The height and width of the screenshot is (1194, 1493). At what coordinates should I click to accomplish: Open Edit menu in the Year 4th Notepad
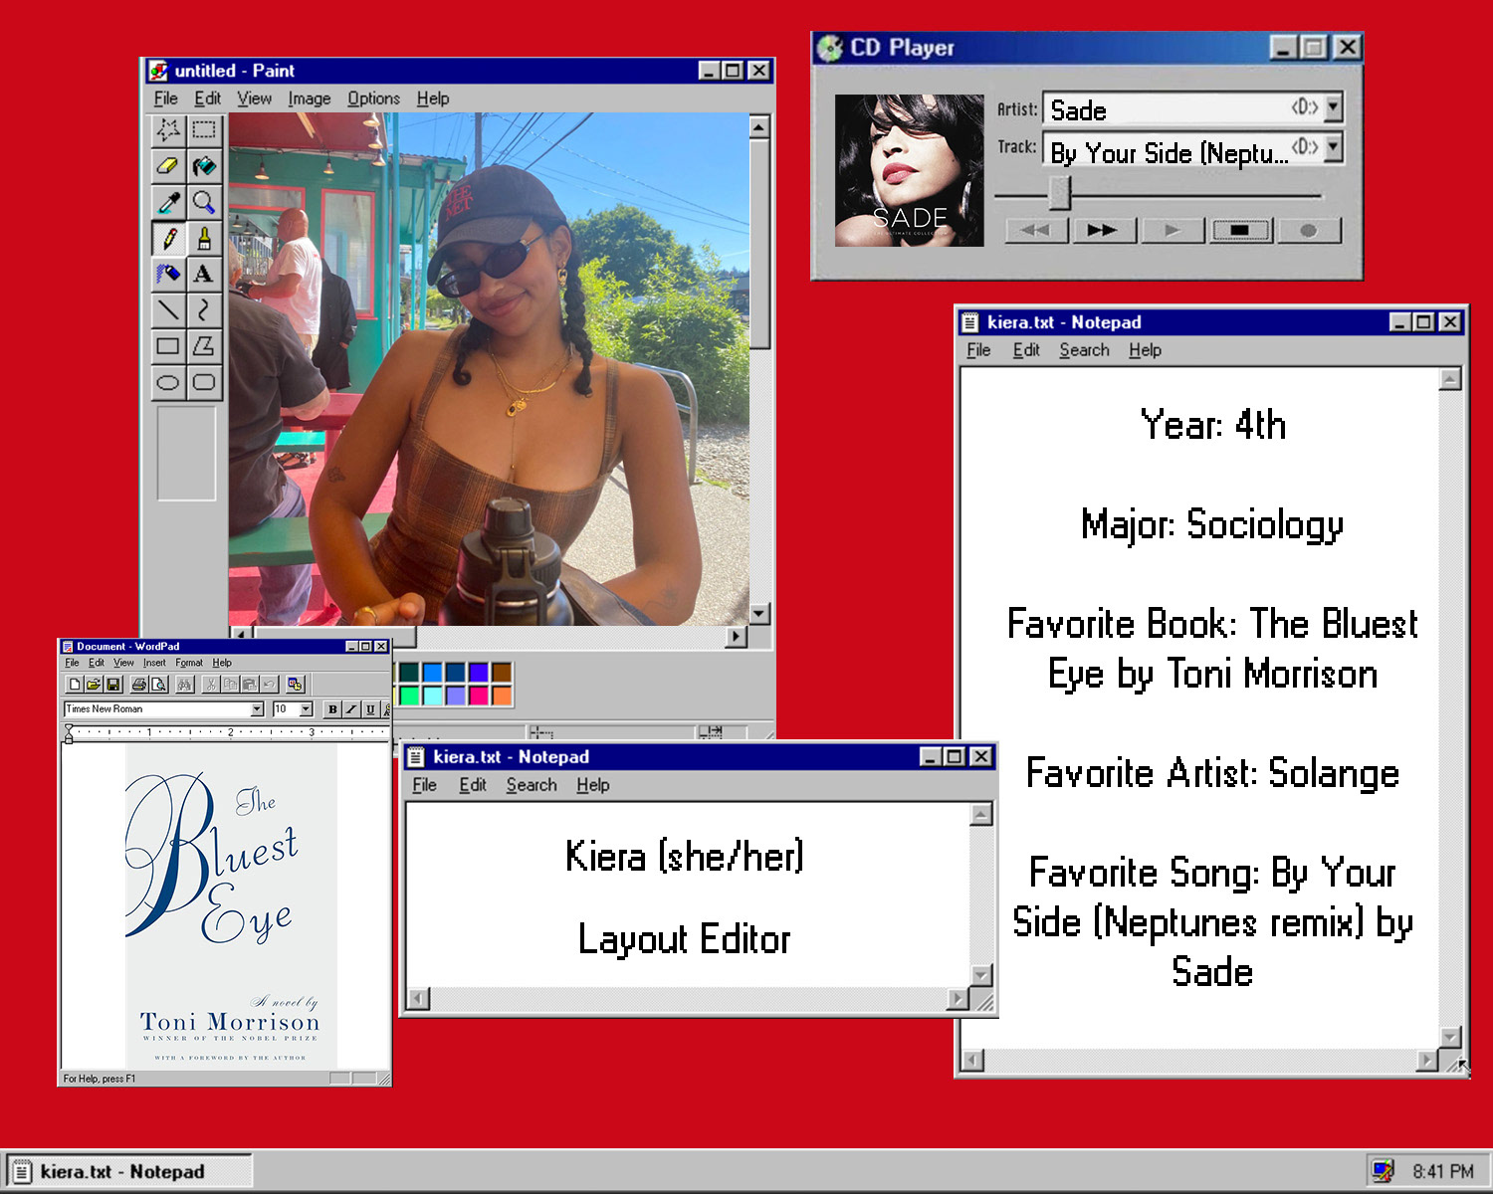click(1026, 350)
